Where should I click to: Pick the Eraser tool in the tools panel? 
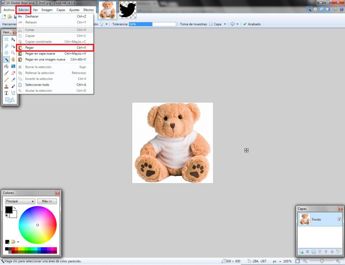tap(13, 73)
